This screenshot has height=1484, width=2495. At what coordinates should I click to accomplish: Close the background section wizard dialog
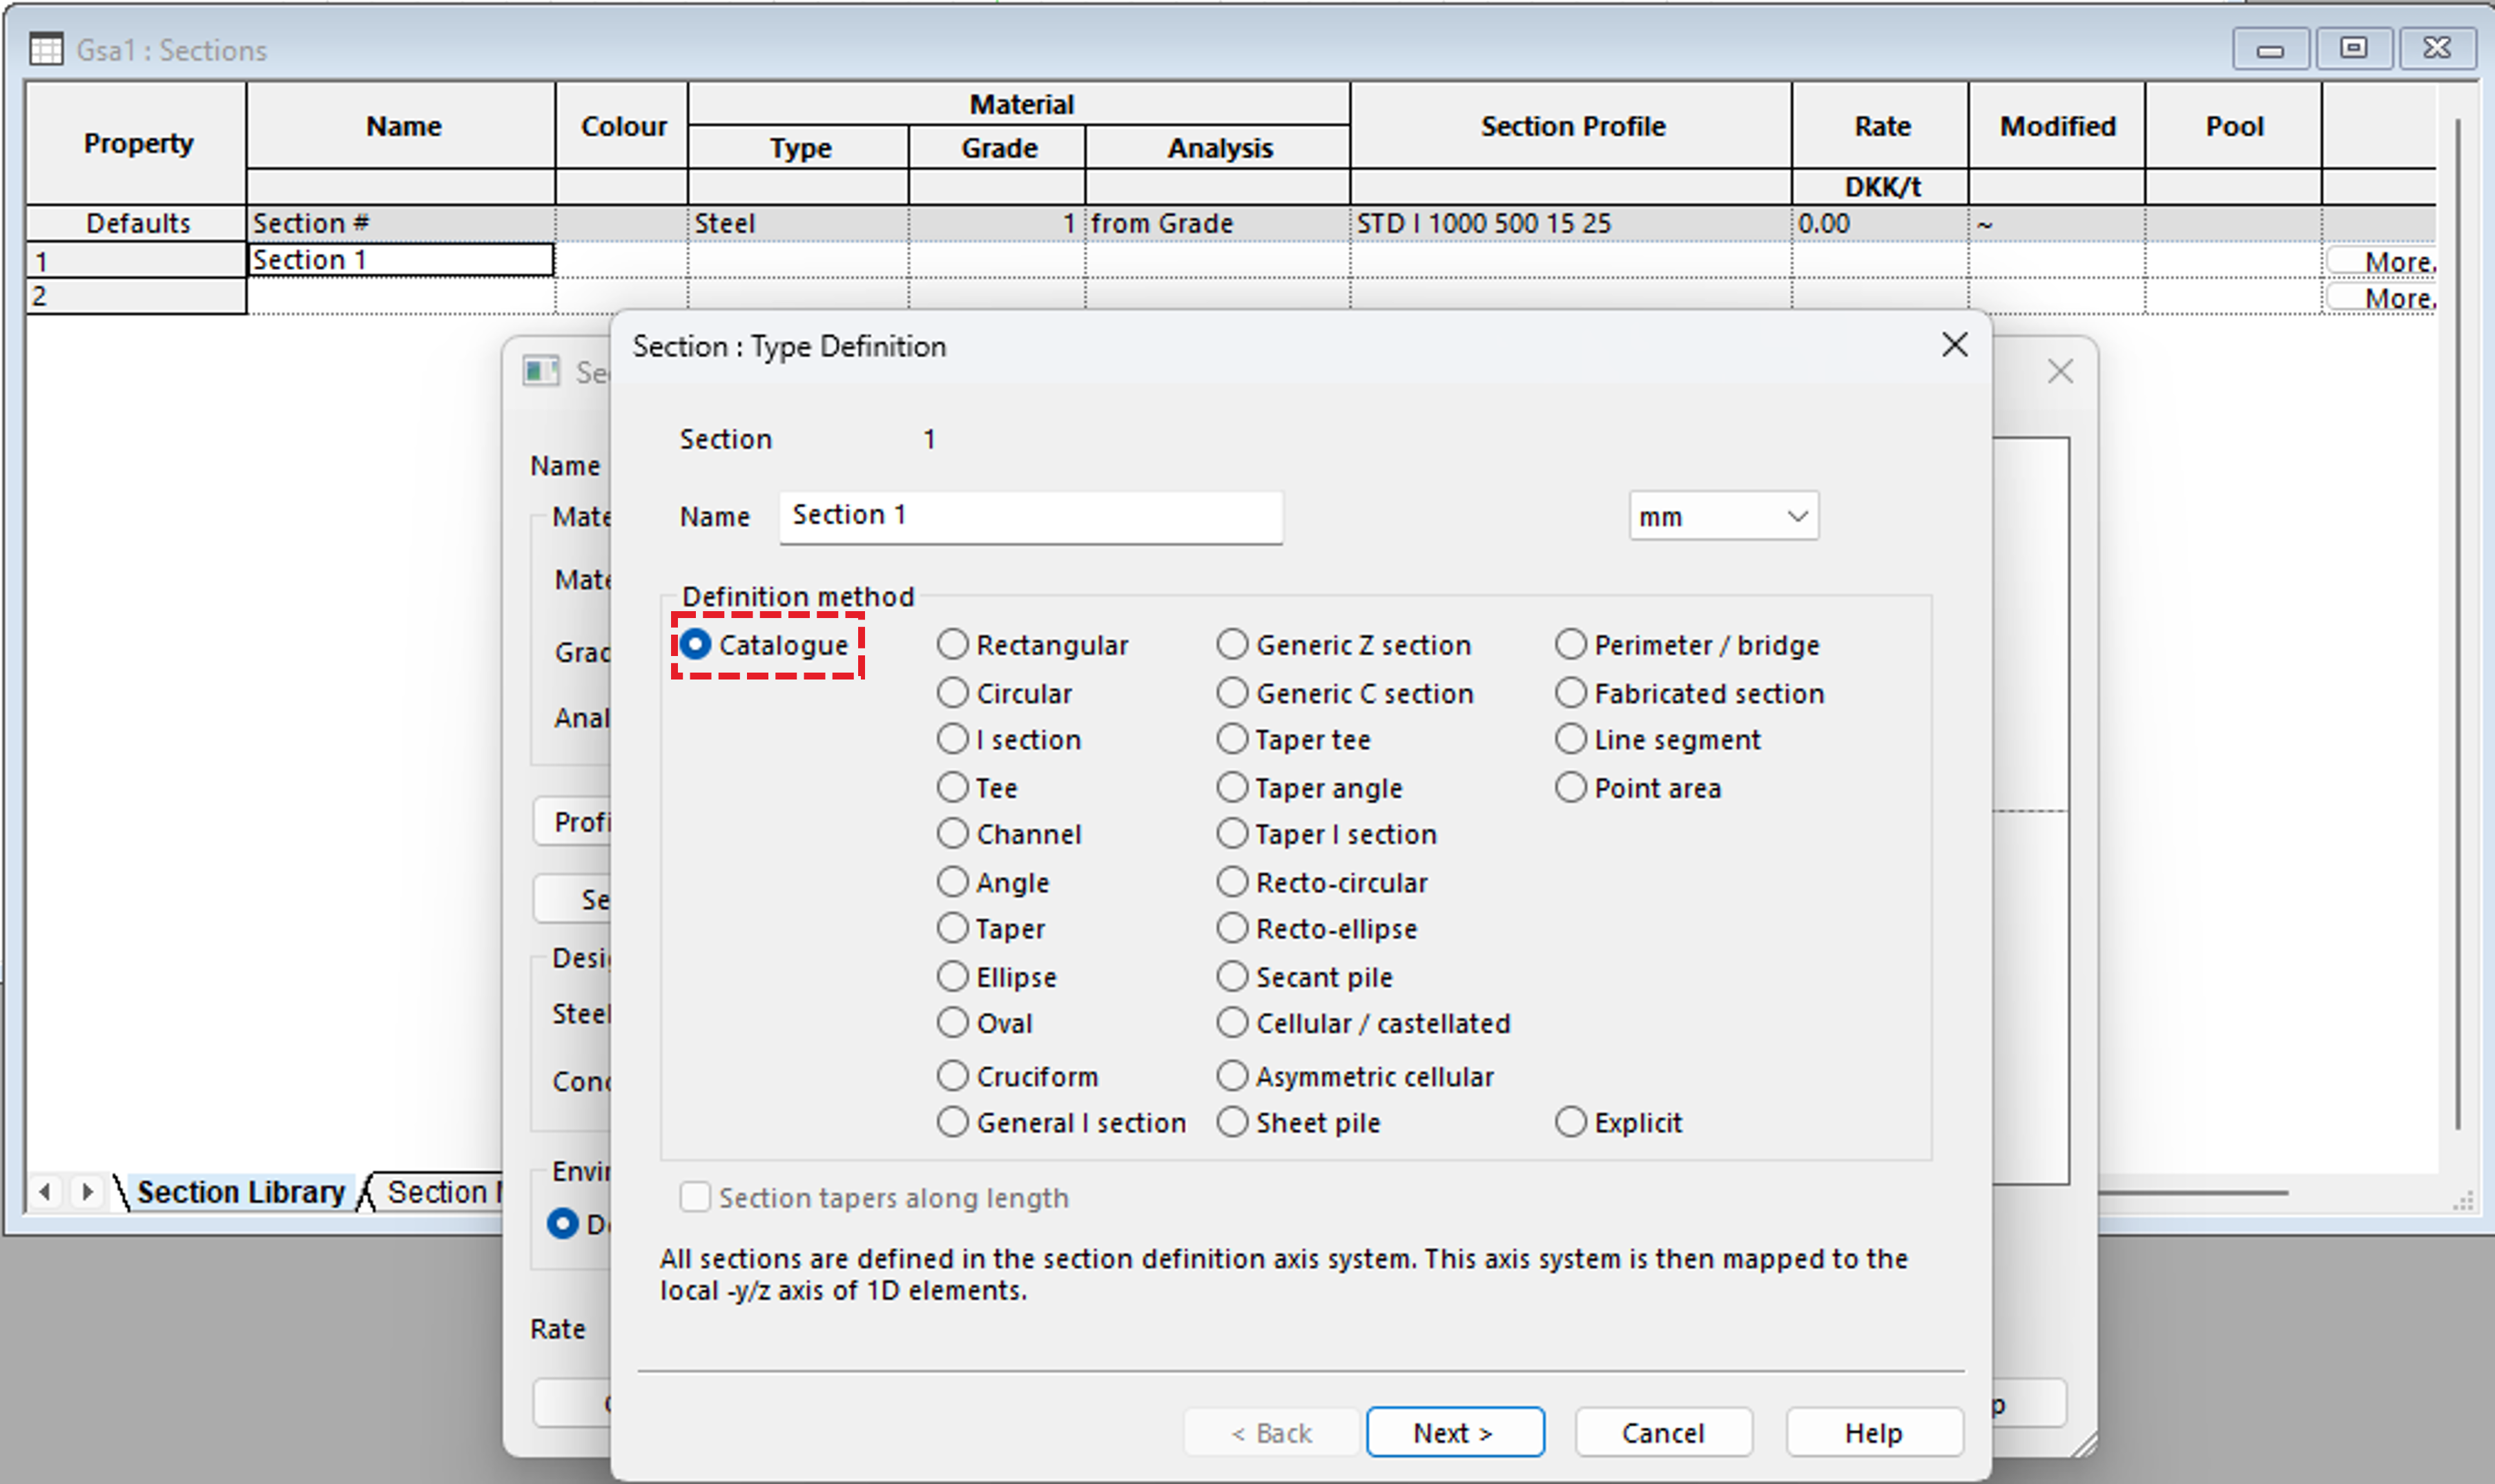click(x=2059, y=372)
